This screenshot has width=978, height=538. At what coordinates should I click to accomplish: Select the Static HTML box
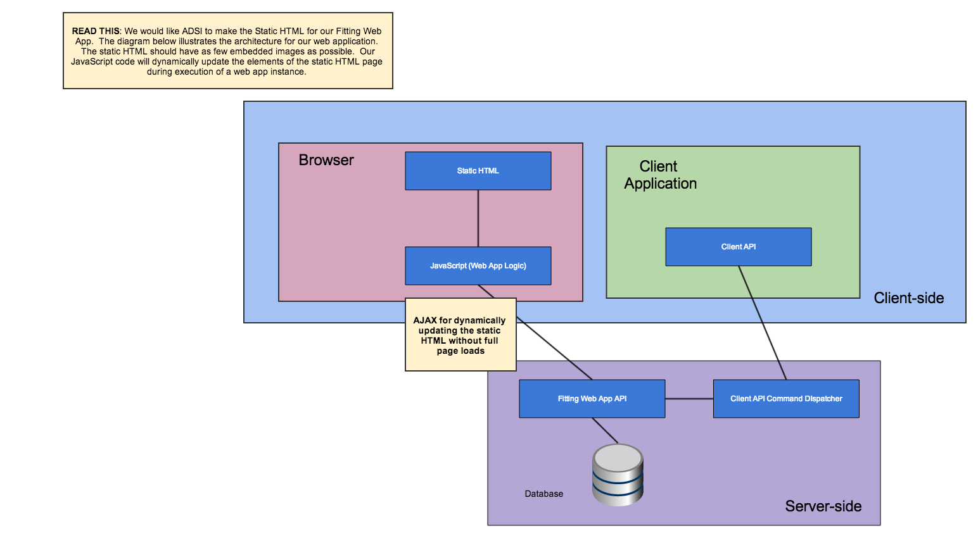coord(478,171)
